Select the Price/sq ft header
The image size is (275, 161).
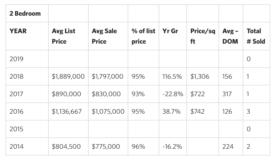click(x=203, y=36)
